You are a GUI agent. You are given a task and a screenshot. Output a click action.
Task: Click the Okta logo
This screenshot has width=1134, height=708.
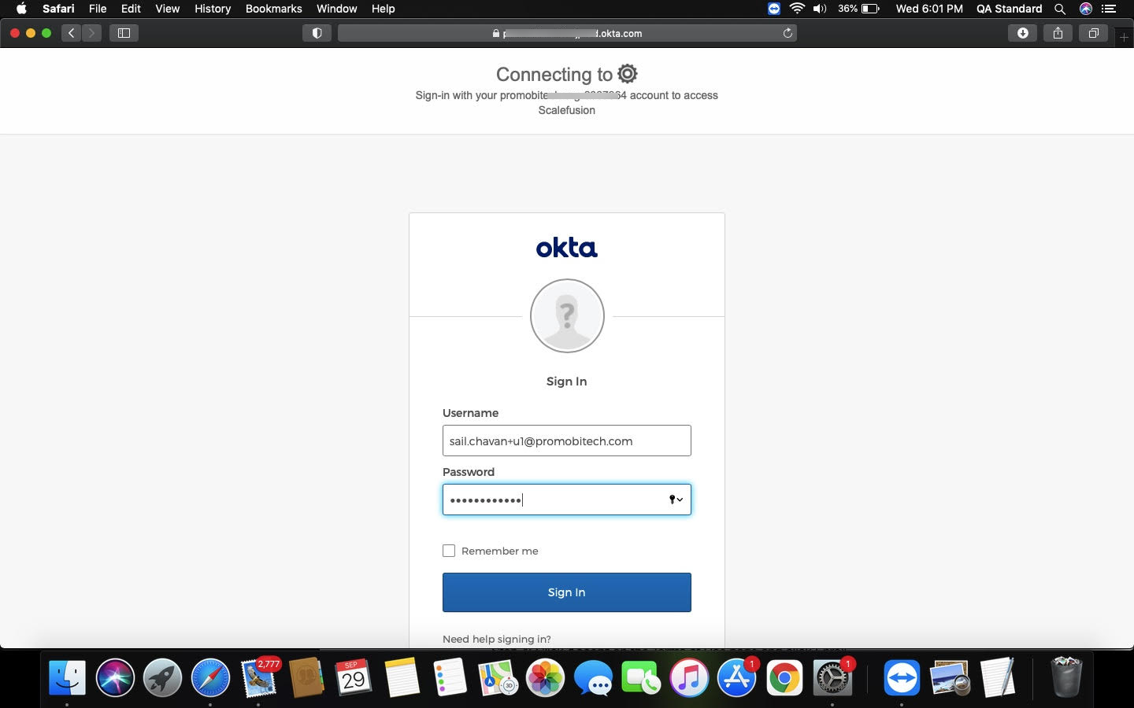tap(566, 248)
